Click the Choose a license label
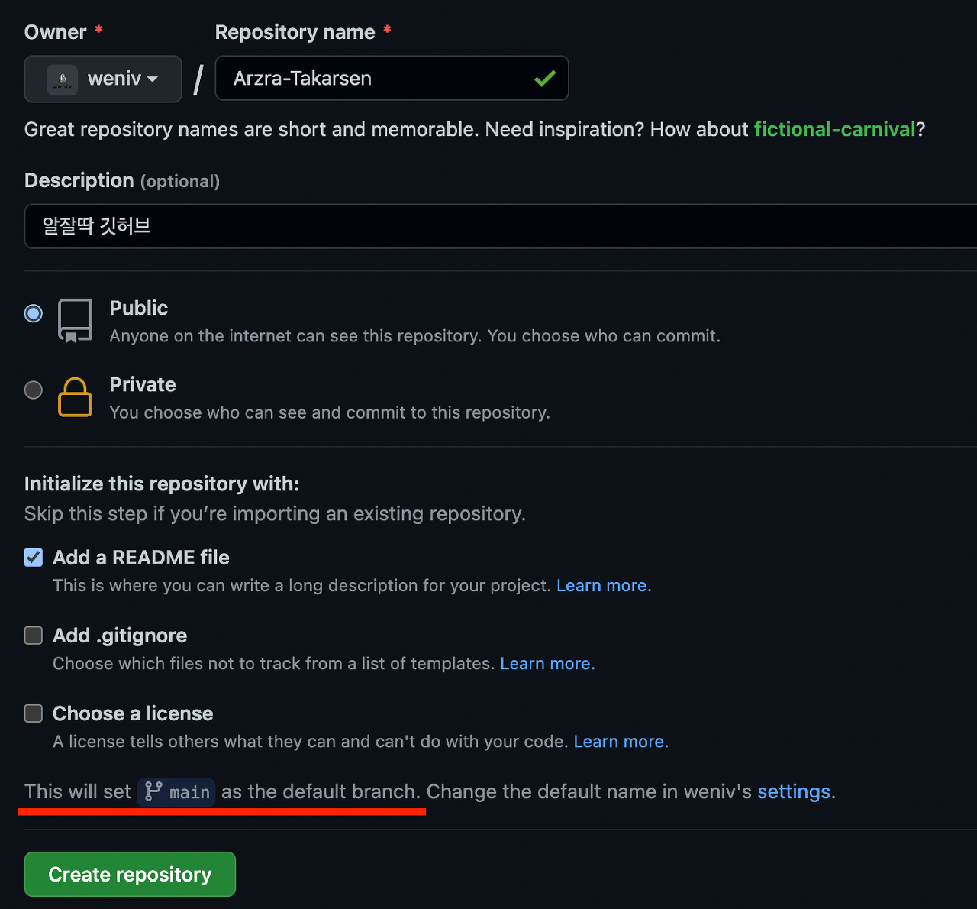 pyautogui.click(x=133, y=713)
